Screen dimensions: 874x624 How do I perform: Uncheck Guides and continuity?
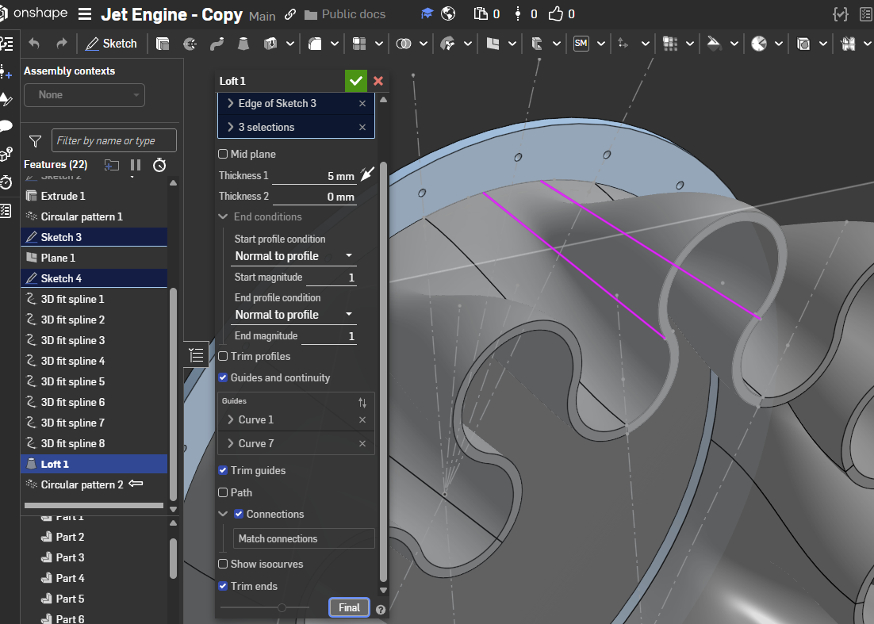point(223,377)
